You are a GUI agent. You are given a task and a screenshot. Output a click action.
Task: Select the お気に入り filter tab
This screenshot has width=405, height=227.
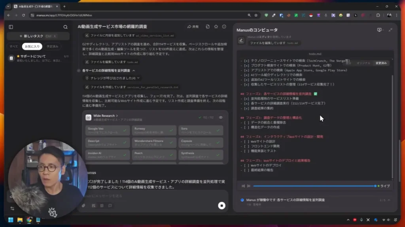[32, 47]
